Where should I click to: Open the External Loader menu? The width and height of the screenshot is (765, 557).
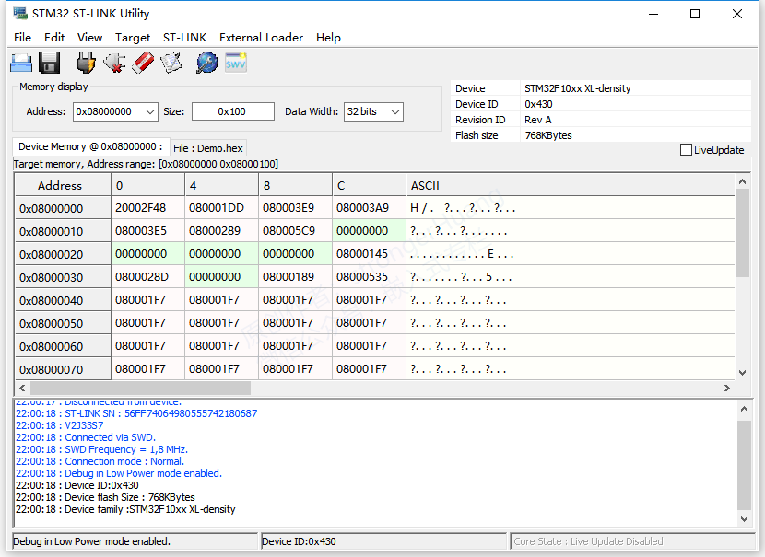click(x=261, y=38)
